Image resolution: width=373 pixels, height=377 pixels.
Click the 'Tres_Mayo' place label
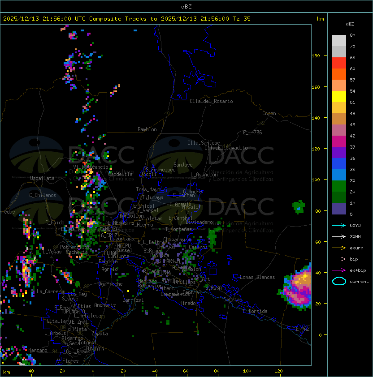pyautogui.click(x=148, y=189)
